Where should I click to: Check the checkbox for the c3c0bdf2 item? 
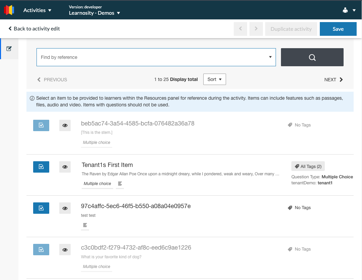tap(41, 249)
